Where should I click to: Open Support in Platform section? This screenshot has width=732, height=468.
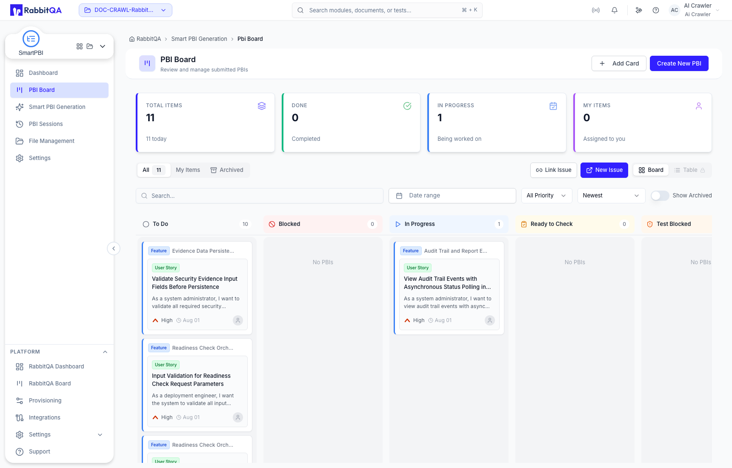[59, 452]
